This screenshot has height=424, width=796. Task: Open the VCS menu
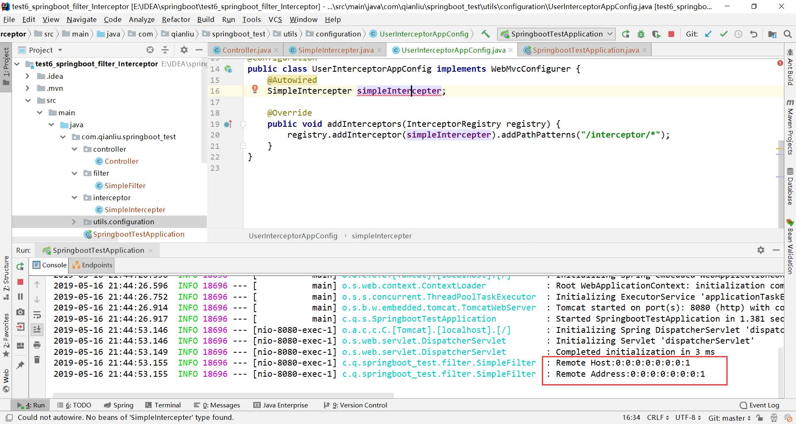coord(275,19)
